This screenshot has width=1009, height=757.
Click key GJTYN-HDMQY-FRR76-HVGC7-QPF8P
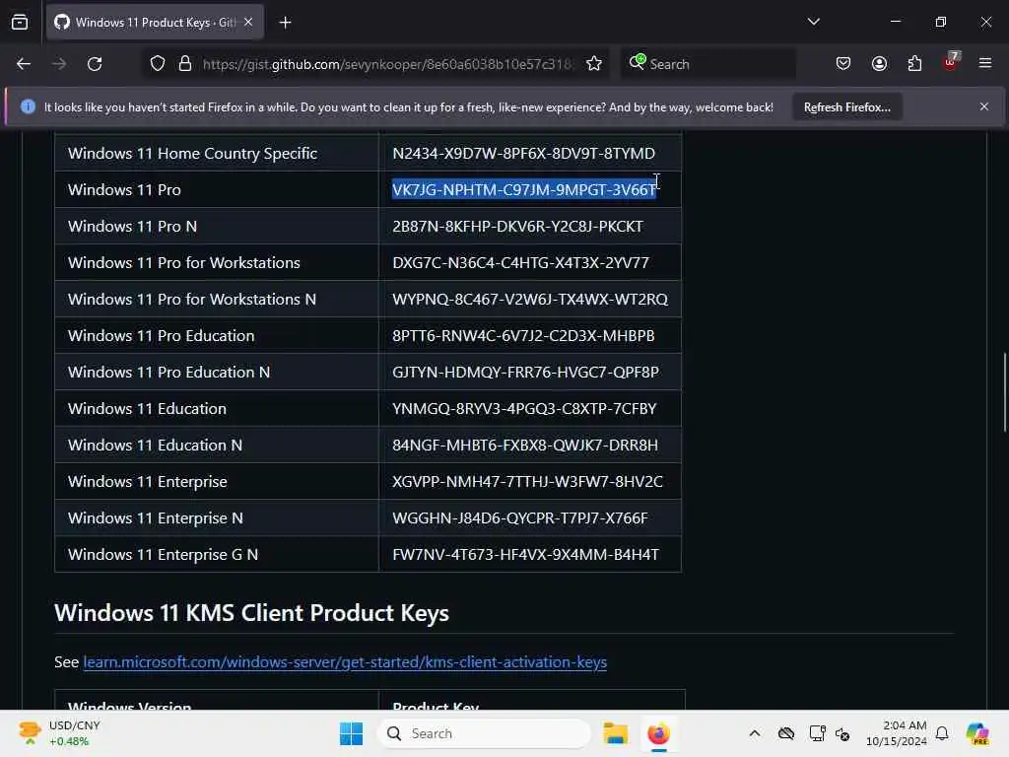click(x=526, y=372)
